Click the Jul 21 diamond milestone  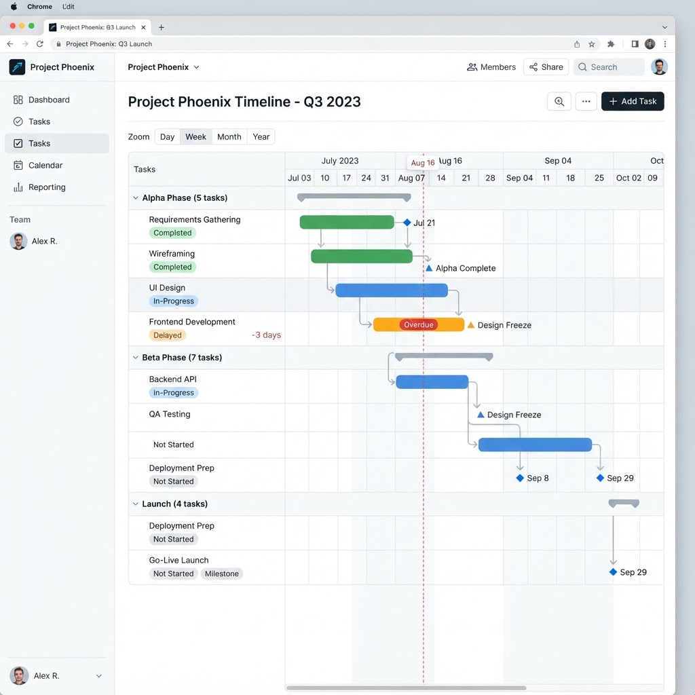pos(407,223)
